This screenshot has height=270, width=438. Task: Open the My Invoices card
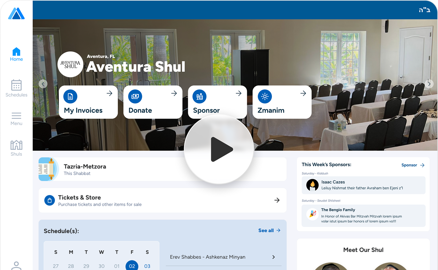click(x=88, y=102)
